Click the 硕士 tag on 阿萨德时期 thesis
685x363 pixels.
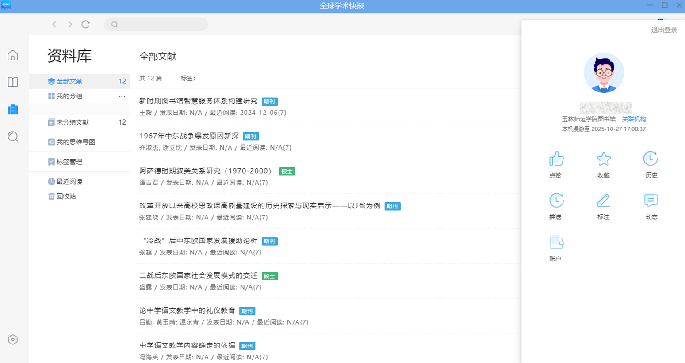coord(287,171)
